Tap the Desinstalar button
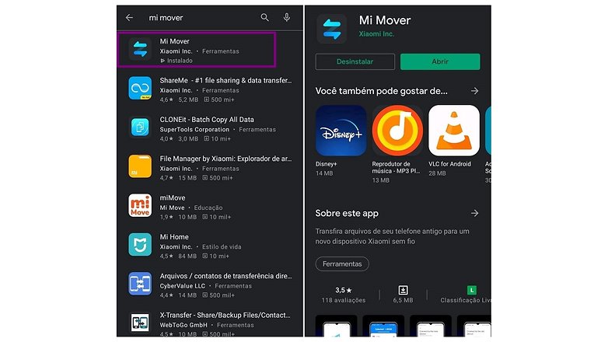608x342 pixels. [355, 61]
